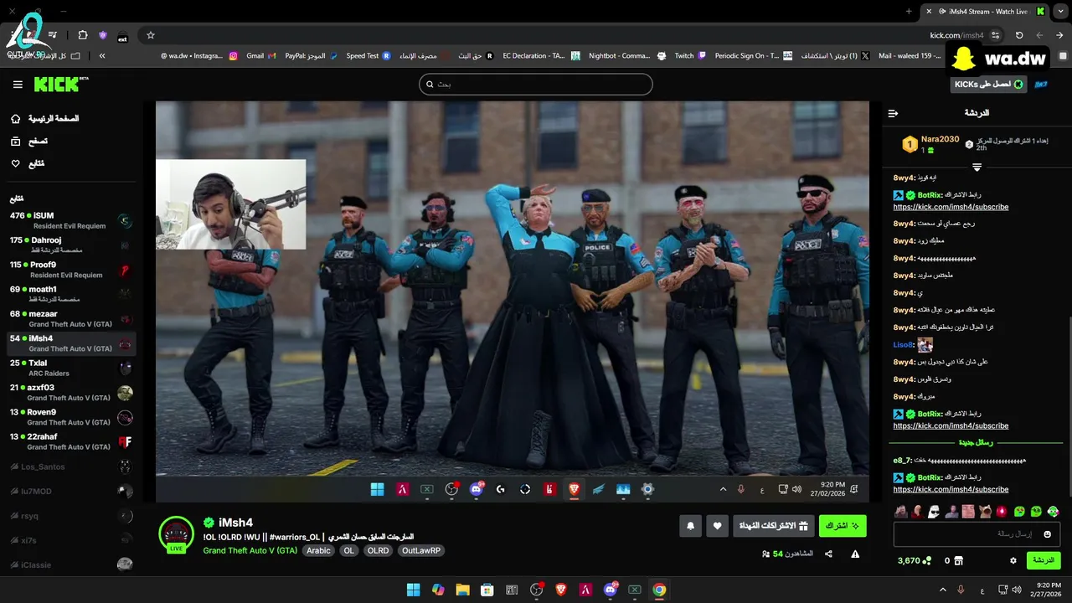Bookmark the page with the star icon
1072x603 pixels.
151,35
